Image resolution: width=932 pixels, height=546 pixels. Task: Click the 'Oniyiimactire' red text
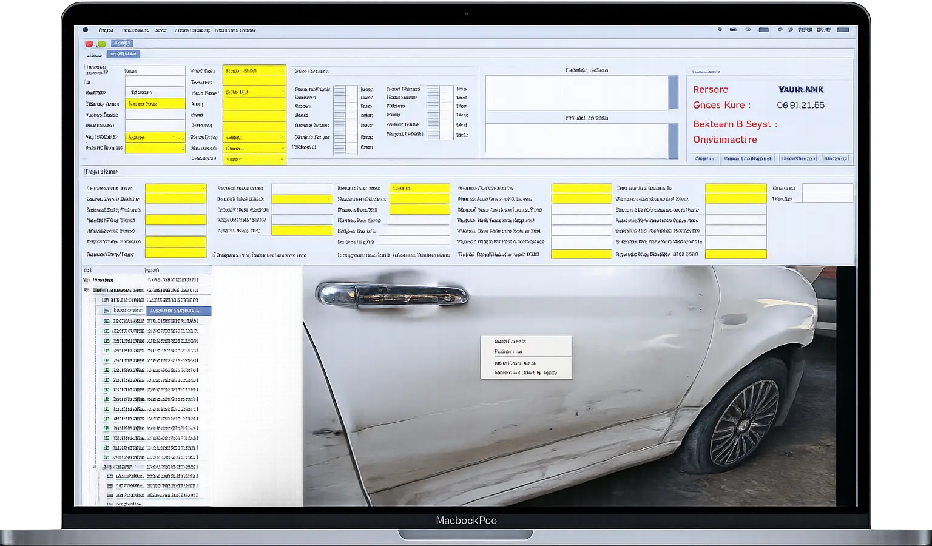click(x=724, y=140)
